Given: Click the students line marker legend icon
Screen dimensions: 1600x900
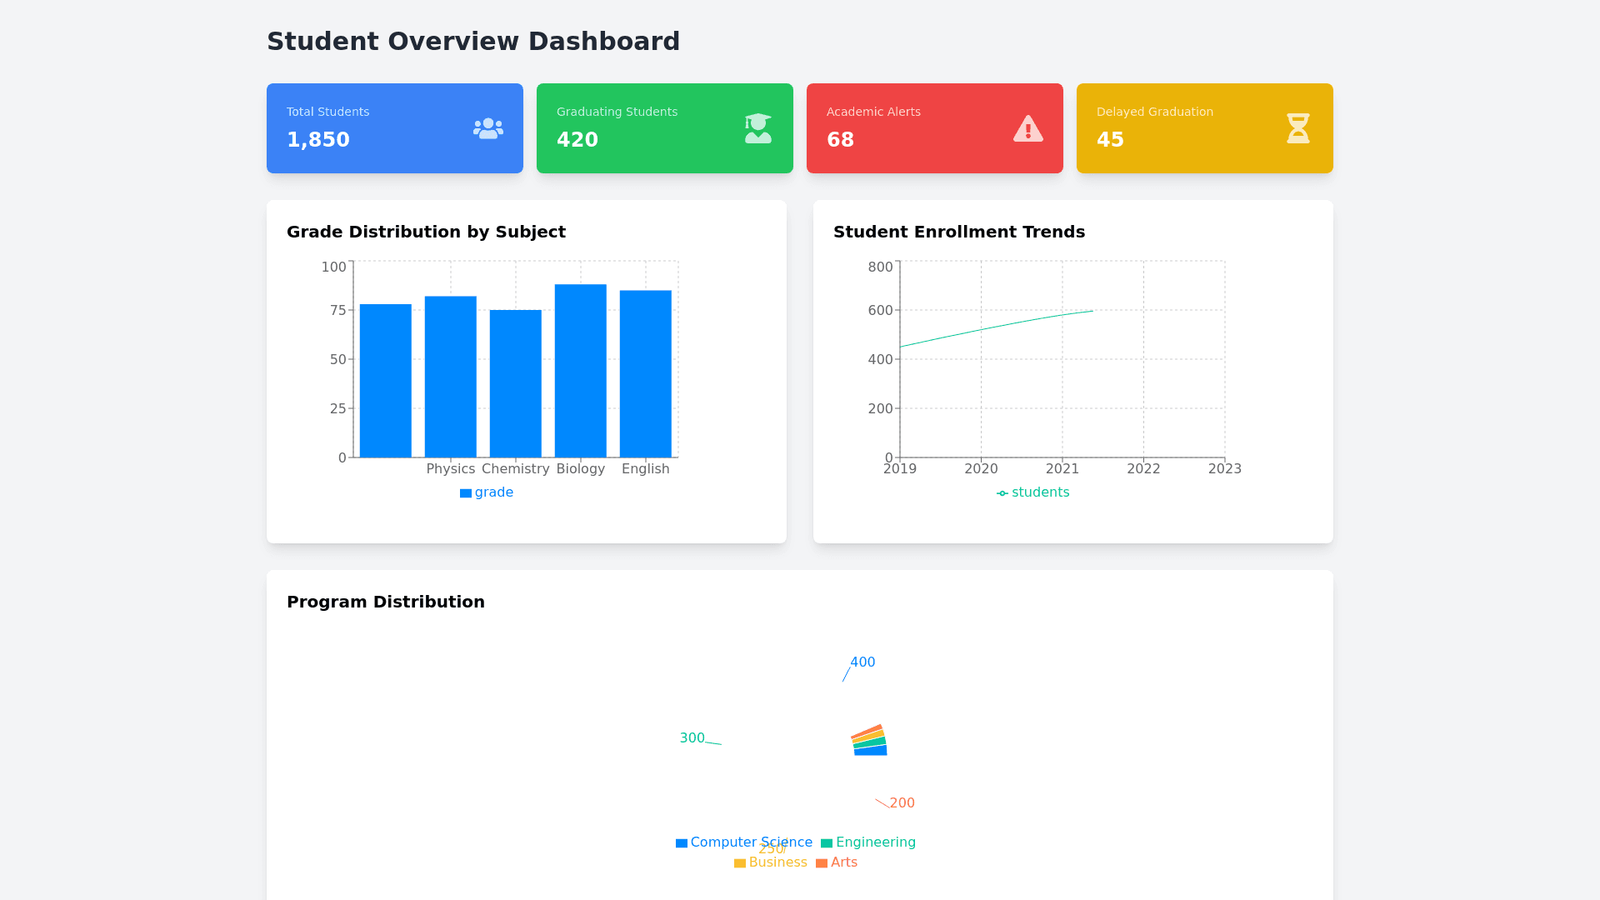Looking at the screenshot, I should (1002, 493).
